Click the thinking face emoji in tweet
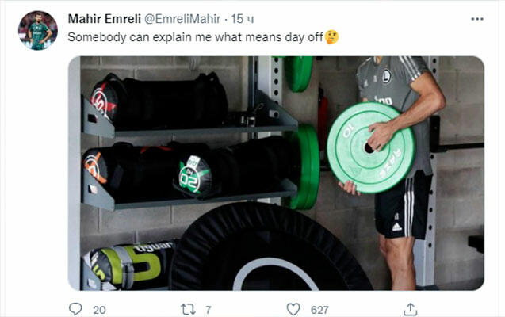Image resolution: width=505 pixels, height=317 pixels. [x=331, y=37]
